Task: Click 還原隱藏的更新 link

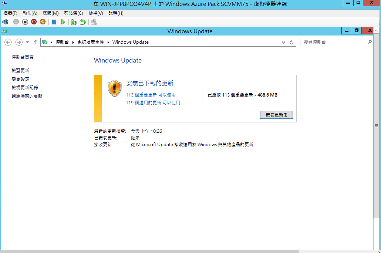Action: 27,96
